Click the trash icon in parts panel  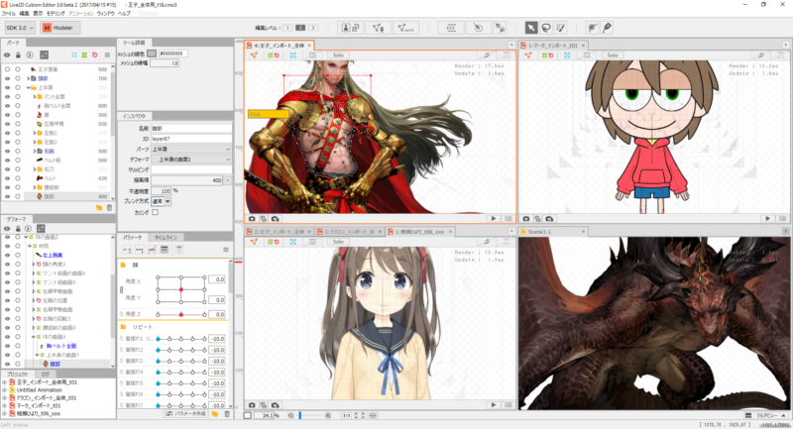109,207
